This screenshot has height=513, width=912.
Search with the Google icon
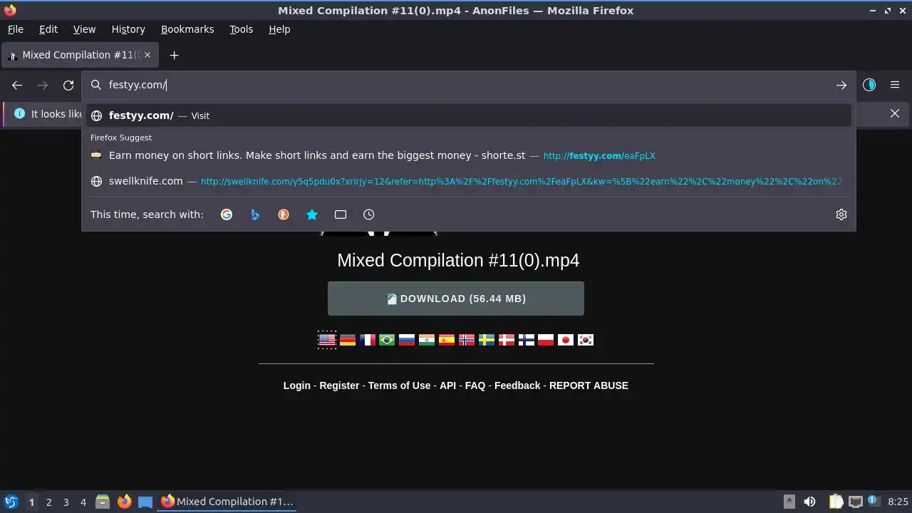[x=227, y=214]
